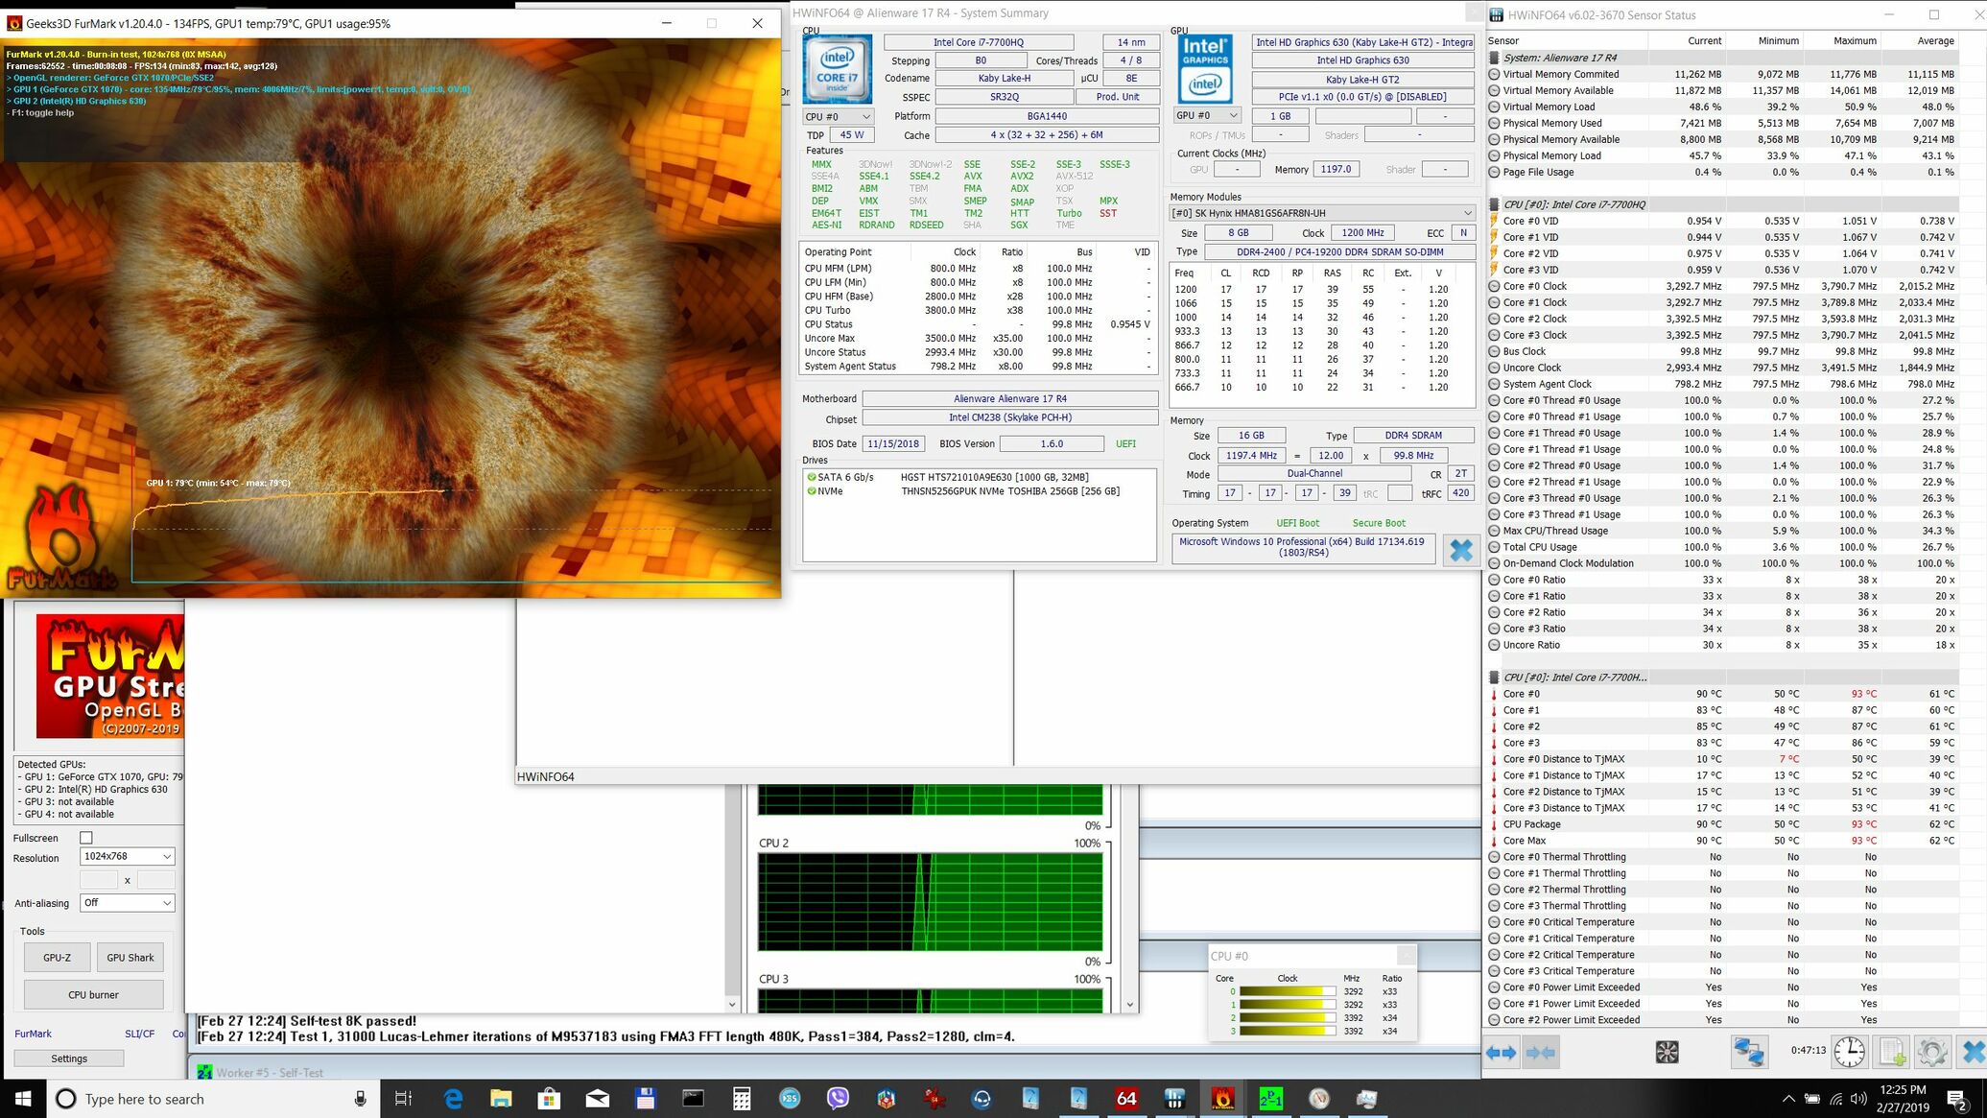The image size is (1987, 1118).
Task: Open Microsoft Edge from the taskbar
Action: point(453,1099)
